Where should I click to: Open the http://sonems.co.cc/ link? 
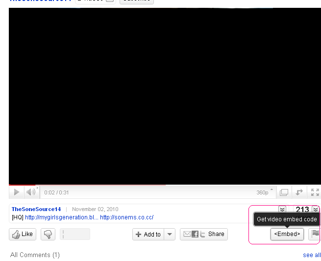127,217
